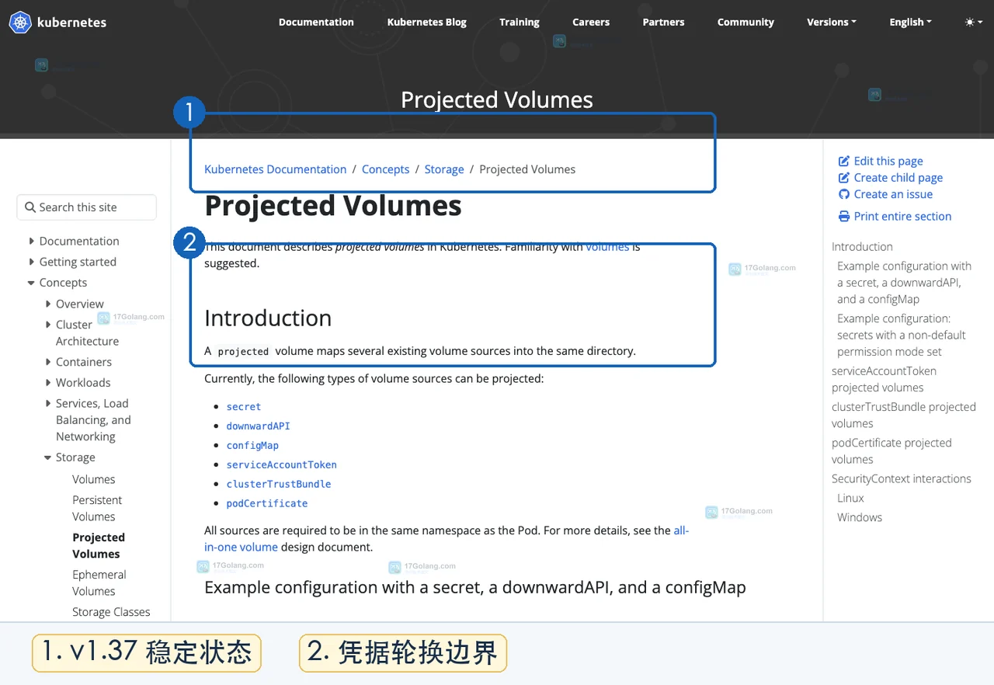The width and height of the screenshot is (994, 685).
Task: Open Careers in the top navigation
Action: (591, 22)
